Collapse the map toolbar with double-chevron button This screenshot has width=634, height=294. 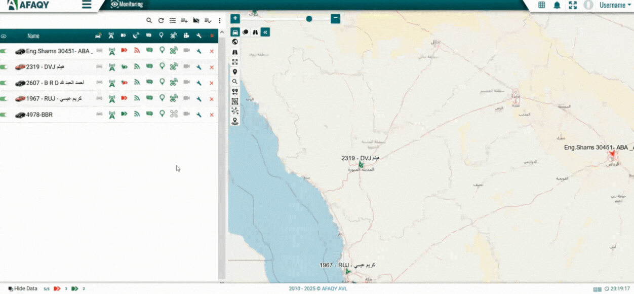(x=265, y=32)
